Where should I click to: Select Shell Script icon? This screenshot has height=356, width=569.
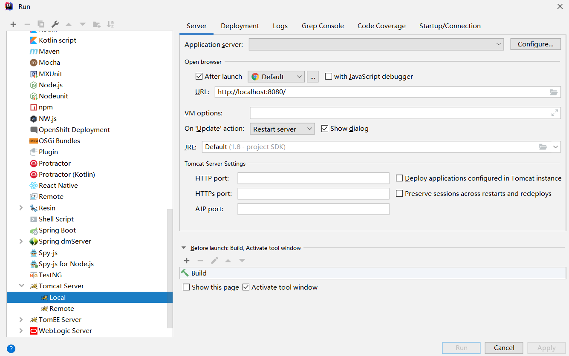click(x=34, y=219)
